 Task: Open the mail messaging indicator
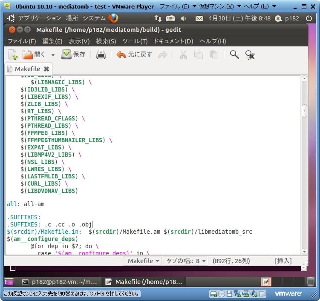pyautogui.click(x=199, y=19)
